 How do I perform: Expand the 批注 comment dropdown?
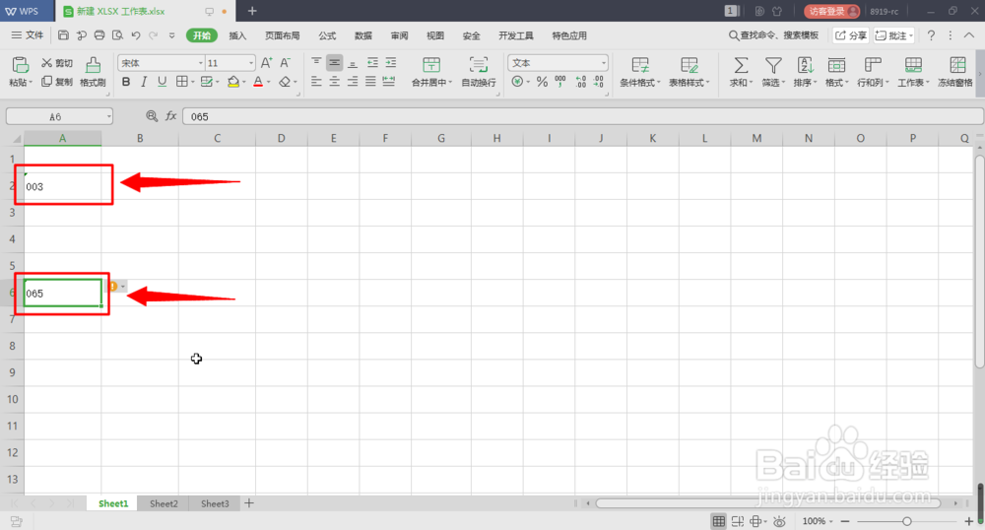(x=910, y=35)
